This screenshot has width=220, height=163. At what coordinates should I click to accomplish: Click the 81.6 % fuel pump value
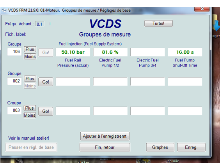pos(110,52)
